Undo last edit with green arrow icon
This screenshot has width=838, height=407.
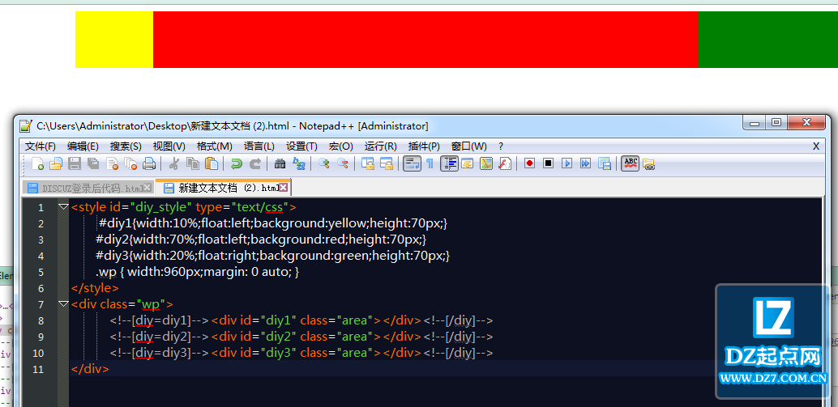[236, 163]
